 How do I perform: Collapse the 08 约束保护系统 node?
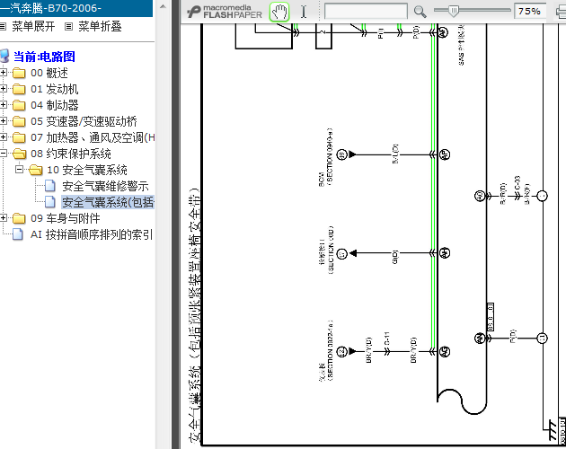(4, 154)
